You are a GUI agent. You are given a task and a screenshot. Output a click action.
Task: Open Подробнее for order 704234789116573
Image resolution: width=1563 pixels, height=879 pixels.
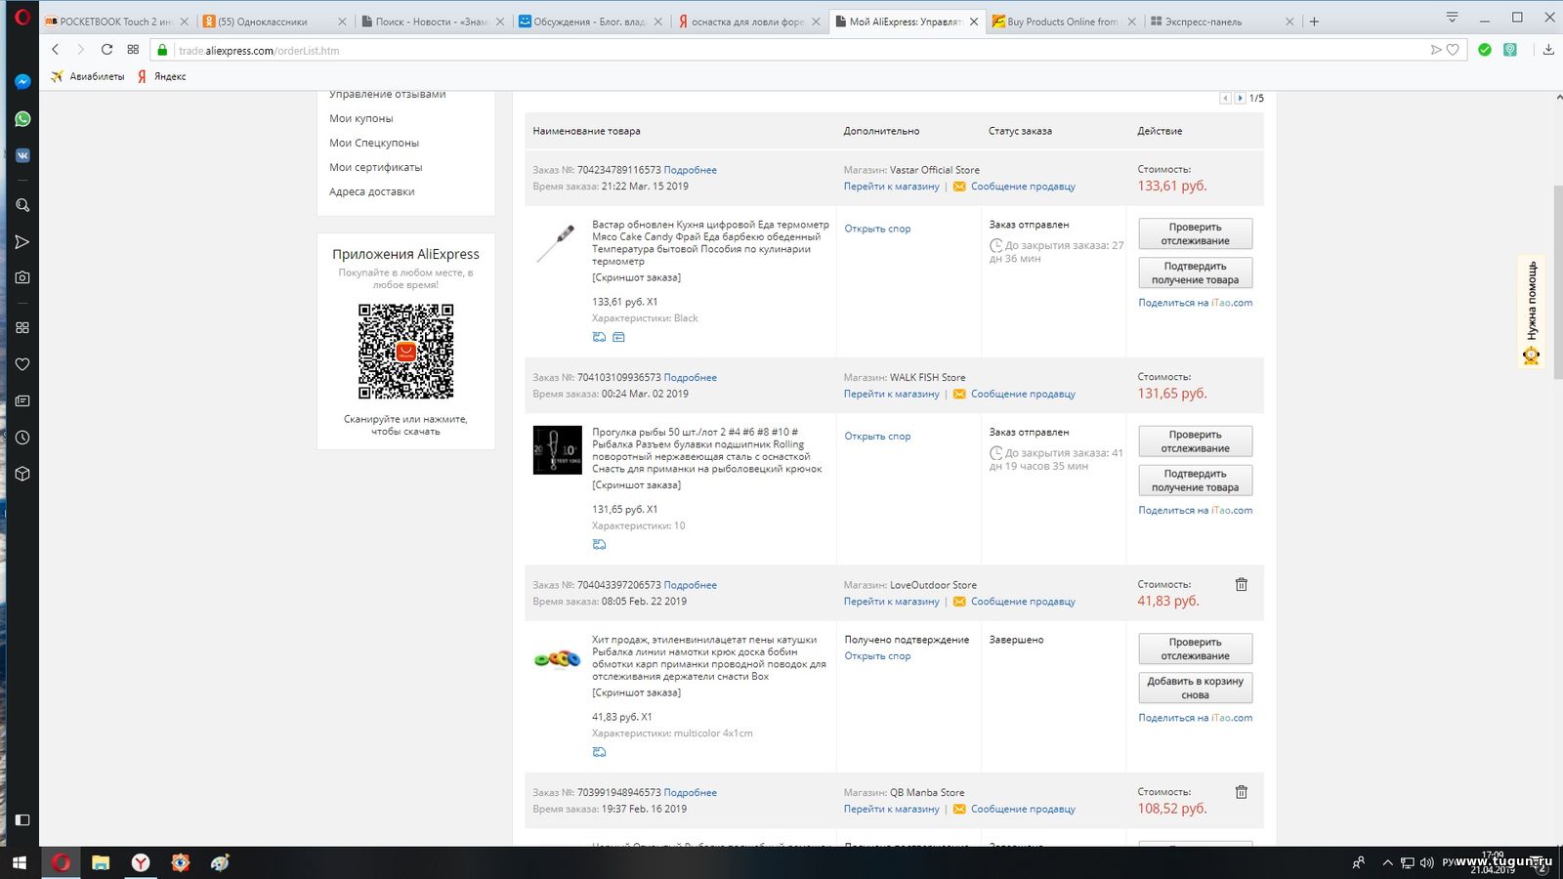690,170
